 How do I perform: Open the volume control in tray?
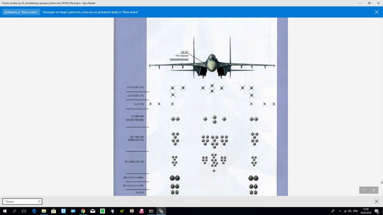coord(350,211)
